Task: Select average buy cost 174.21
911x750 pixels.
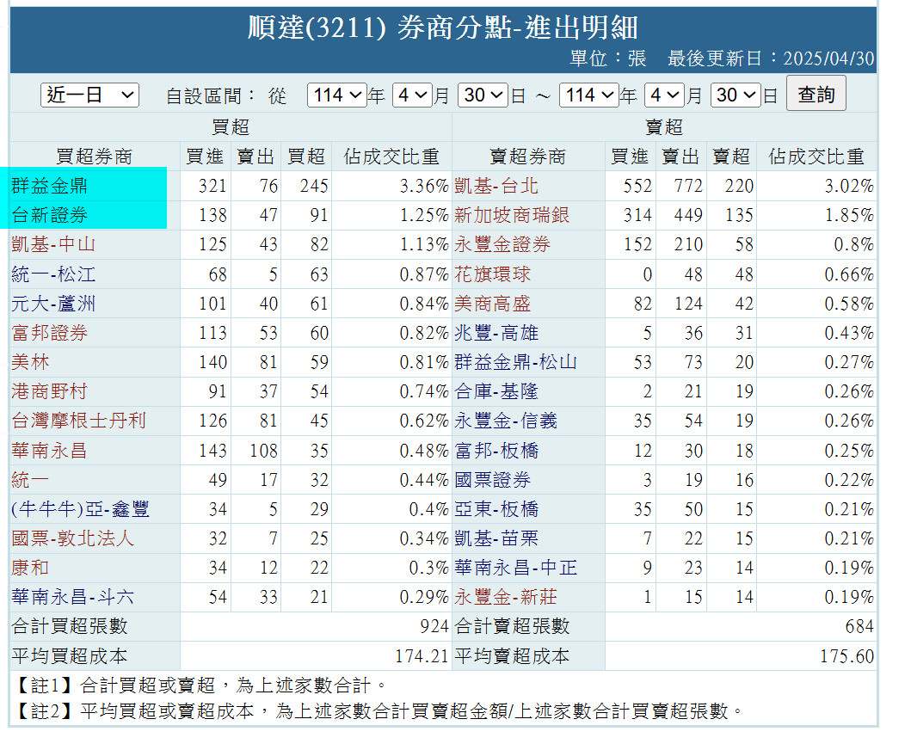Action: 422,656
